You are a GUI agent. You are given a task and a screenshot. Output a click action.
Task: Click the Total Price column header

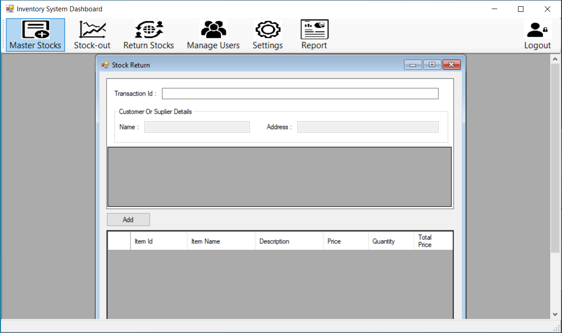click(x=433, y=241)
